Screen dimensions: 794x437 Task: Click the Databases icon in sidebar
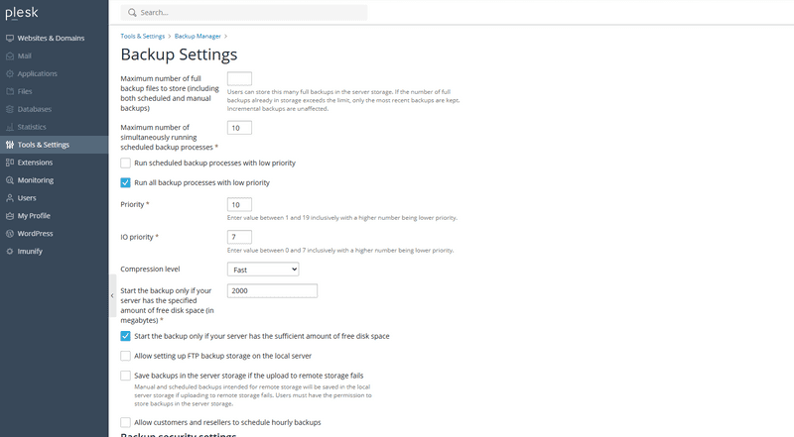(10, 109)
